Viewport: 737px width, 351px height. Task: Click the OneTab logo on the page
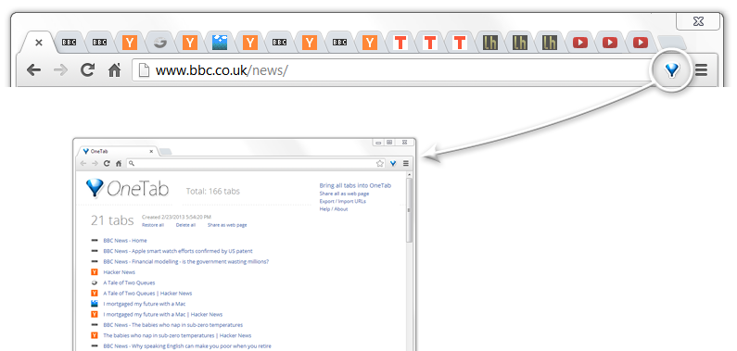[127, 189]
